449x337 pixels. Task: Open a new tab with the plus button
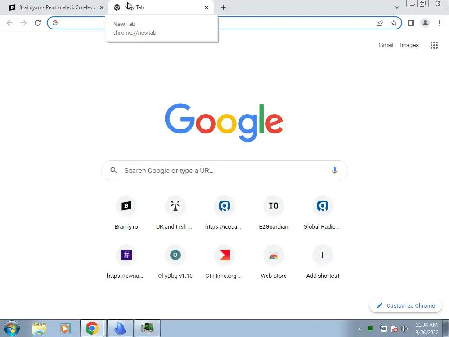[223, 8]
